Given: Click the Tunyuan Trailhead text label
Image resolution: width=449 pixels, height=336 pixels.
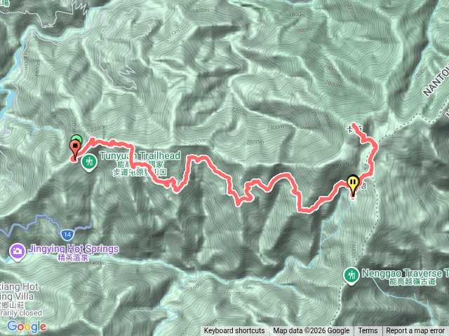Looking at the screenshot, I should pos(140,155).
